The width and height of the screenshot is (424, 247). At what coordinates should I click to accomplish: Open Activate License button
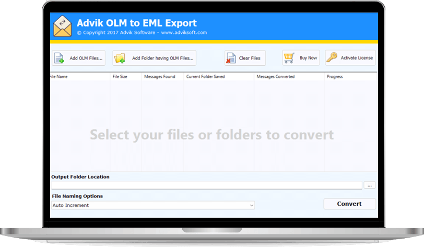tap(350, 57)
